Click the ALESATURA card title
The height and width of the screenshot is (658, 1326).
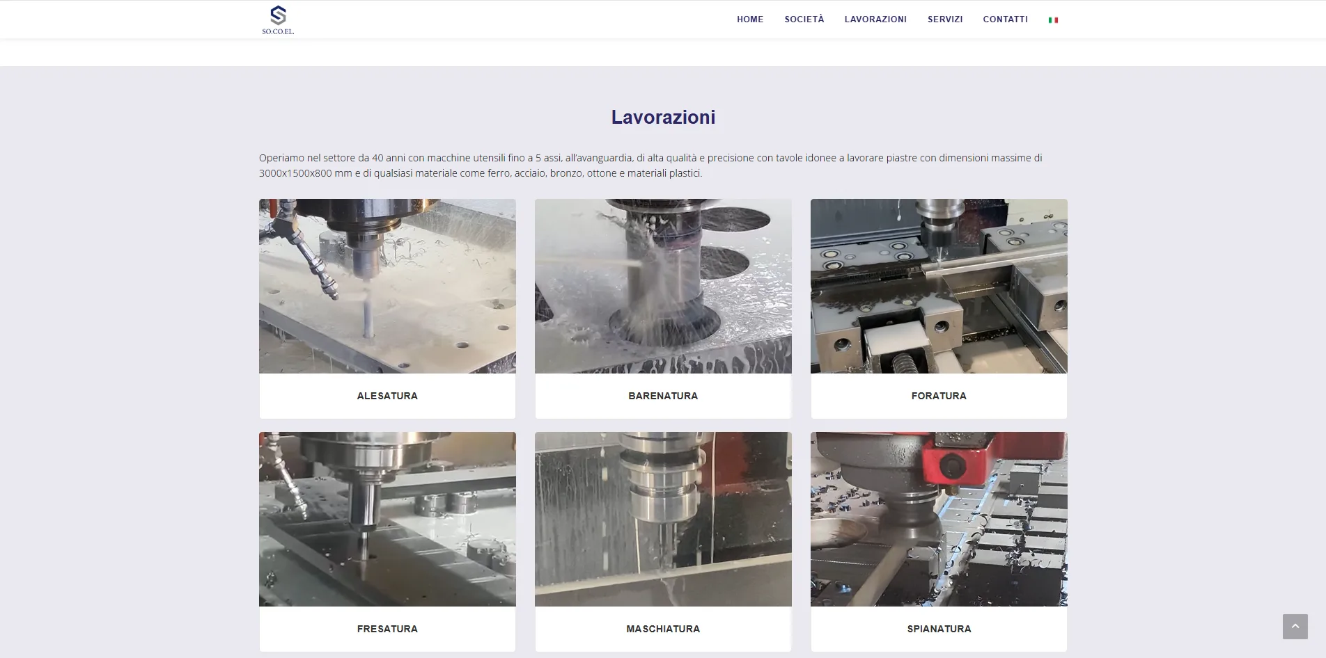387,396
